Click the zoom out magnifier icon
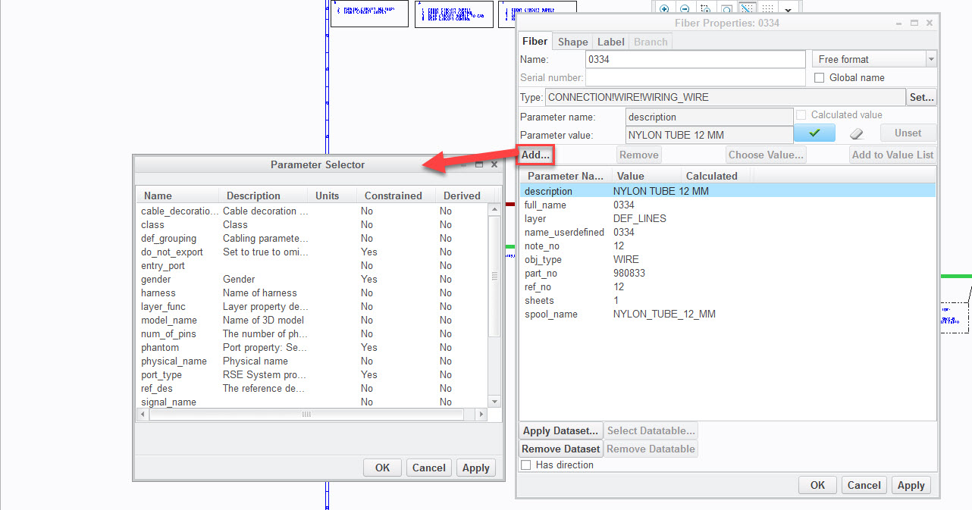 pyautogui.click(x=685, y=9)
